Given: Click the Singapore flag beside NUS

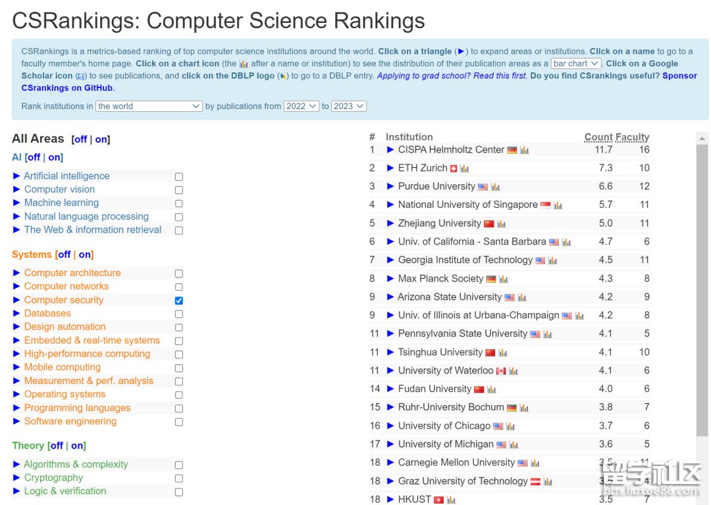Looking at the screenshot, I should point(546,205).
